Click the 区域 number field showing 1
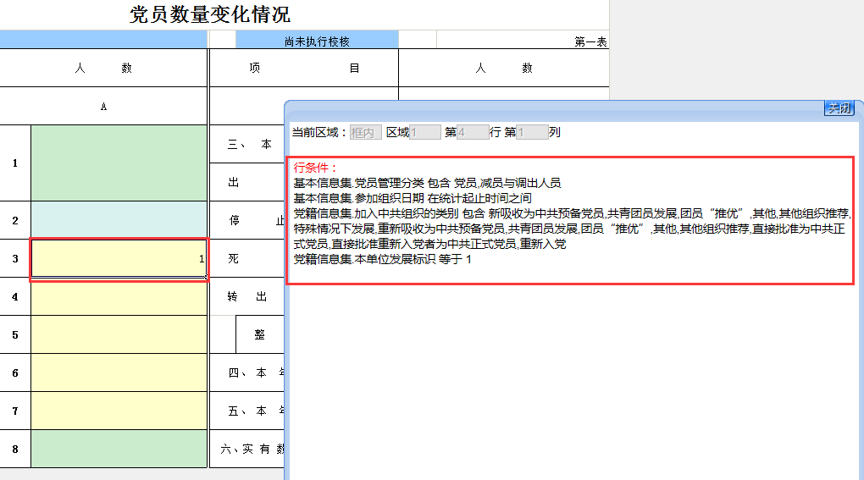This screenshot has width=864, height=480. (425, 132)
